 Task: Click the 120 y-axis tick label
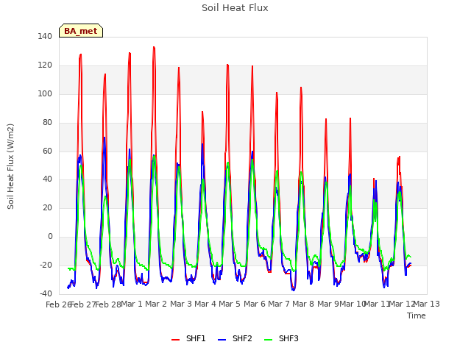pyautogui.click(x=45, y=65)
